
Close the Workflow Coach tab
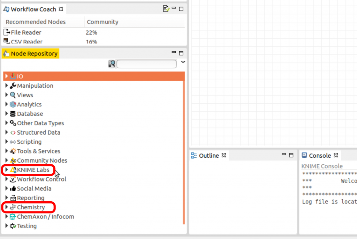pos(61,9)
